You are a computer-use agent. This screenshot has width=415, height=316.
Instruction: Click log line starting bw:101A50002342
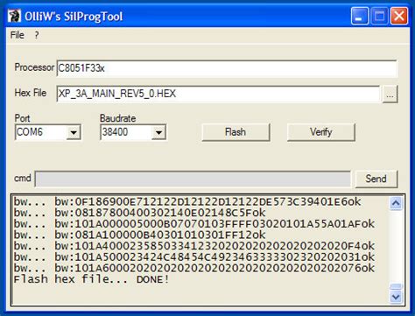pyautogui.click(x=193, y=257)
